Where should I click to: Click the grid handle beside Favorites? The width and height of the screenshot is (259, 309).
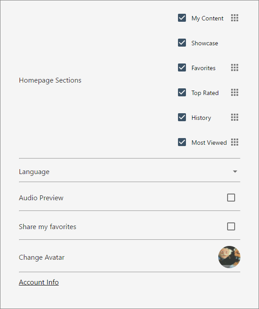235,67
